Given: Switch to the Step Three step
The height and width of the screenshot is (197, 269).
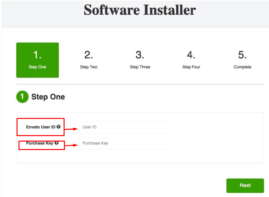Looking at the screenshot, I should (x=140, y=60).
